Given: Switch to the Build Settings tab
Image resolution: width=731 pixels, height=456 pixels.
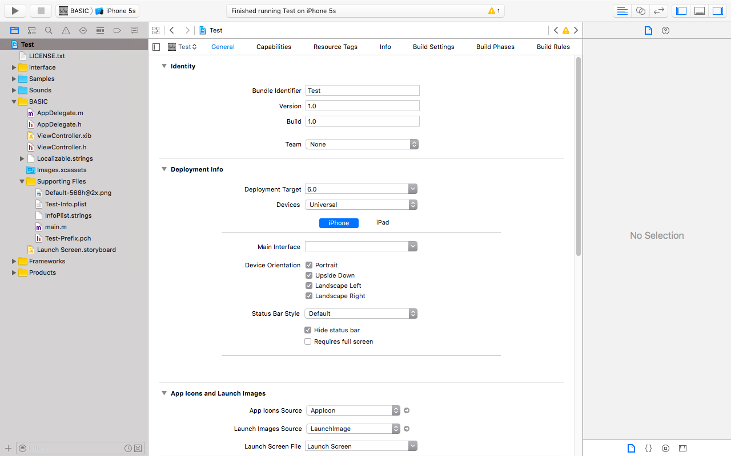Looking at the screenshot, I should pos(433,47).
